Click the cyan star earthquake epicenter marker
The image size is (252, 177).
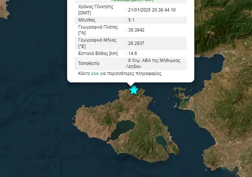[x=134, y=90]
